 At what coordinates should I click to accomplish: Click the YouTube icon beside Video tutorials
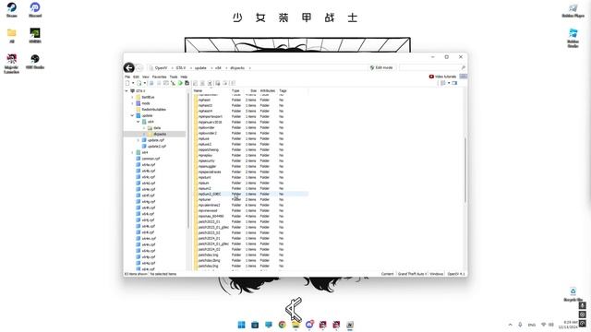tap(431, 77)
